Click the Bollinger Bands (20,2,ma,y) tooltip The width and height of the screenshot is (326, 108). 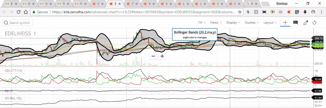(194, 34)
